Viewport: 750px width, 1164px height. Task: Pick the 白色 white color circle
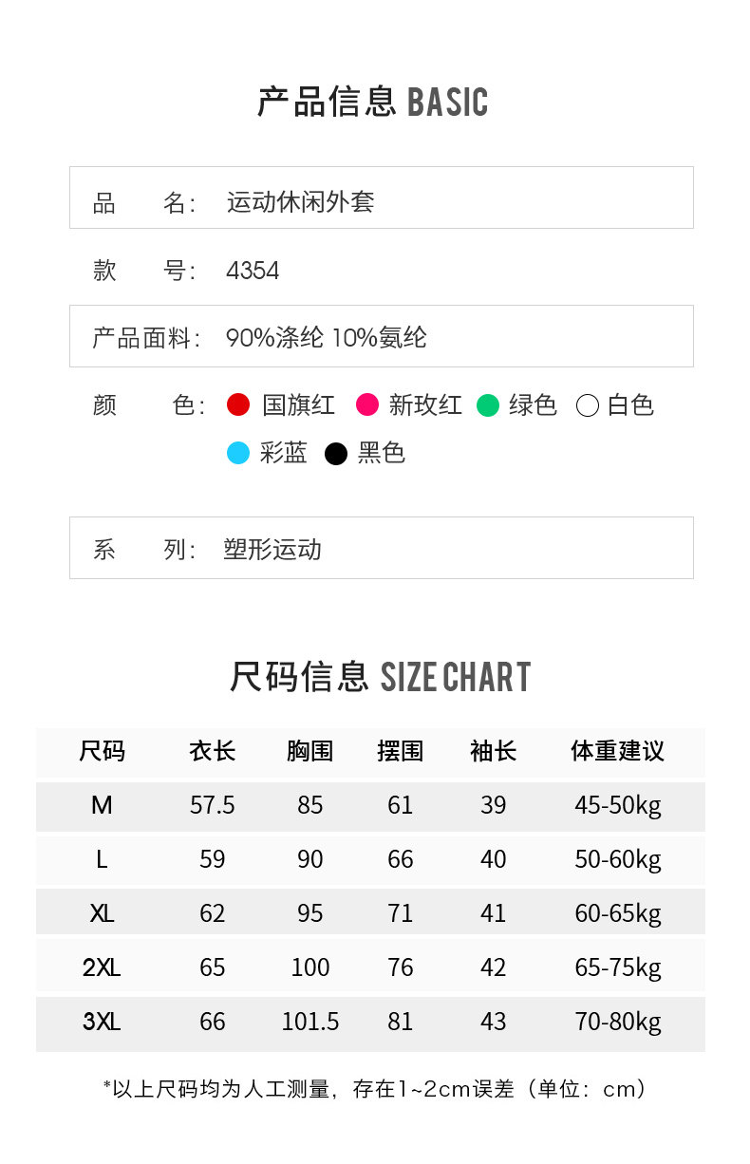pos(588,406)
